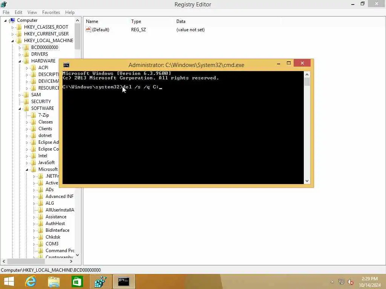Collapse the HARDWARE key
The width and height of the screenshot is (386, 289).
[x=20, y=61]
